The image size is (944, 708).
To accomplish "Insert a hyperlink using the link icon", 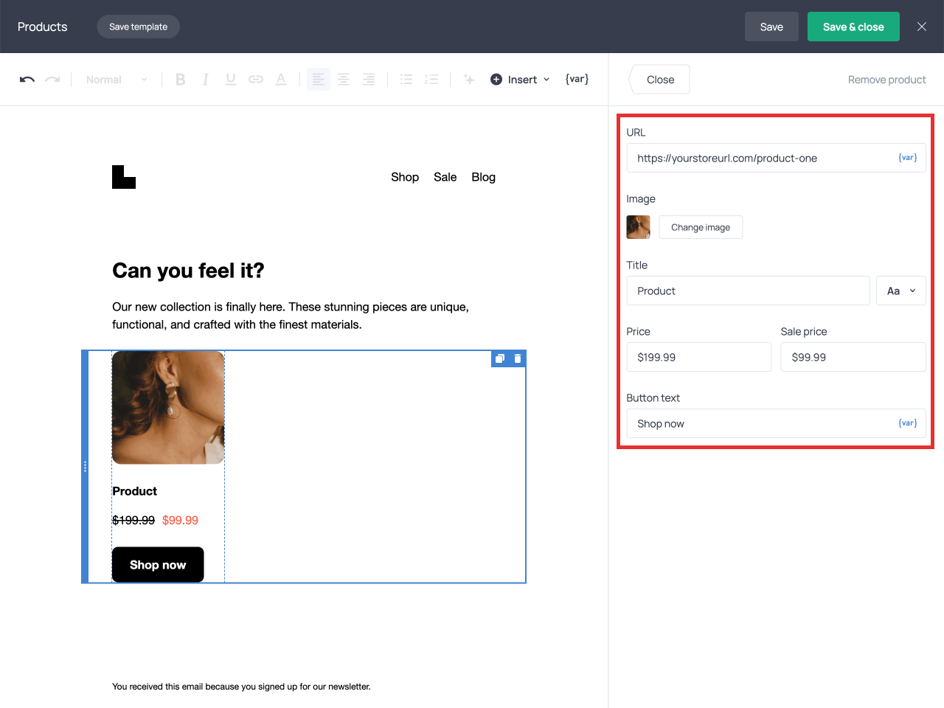I will (x=255, y=79).
